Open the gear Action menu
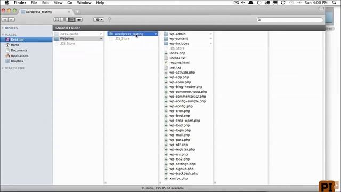 [99, 20]
